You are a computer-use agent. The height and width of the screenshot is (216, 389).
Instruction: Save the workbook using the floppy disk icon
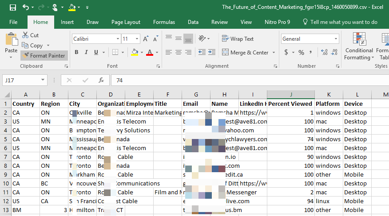(x=12, y=8)
